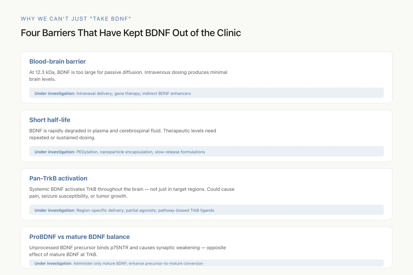Image resolution: width=413 pixels, height=275 pixels.
Task: Select 'ProBDNF vs mature BDNF balance' heading
Action: pos(80,237)
